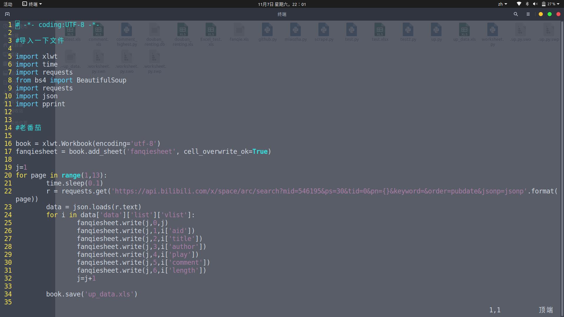
Task: Open the Bluetooth indicator in top bar
Action: [527, 4]
